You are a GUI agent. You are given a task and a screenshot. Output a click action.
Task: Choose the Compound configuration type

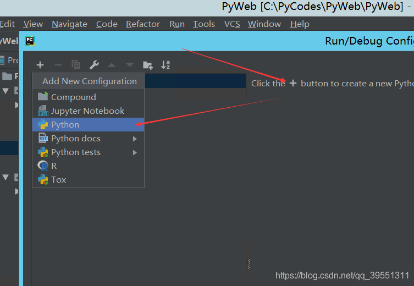point(88,97)
